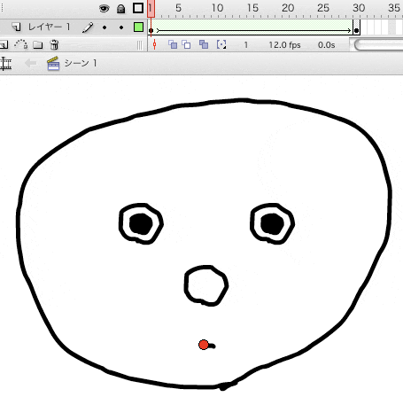403x397 pixels.
Task: Insert a new layer with the page icon
Action: pos(4,45)
